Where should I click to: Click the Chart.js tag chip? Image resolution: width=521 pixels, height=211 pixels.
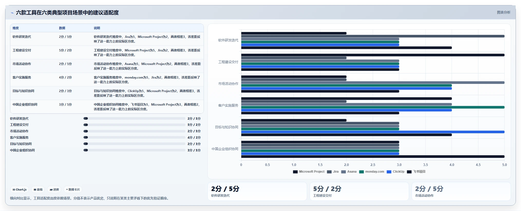click(x=20, y=190)
